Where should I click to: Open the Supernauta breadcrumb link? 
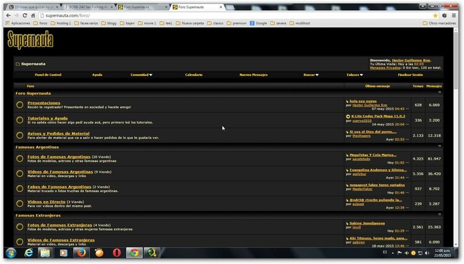point(33,64)
